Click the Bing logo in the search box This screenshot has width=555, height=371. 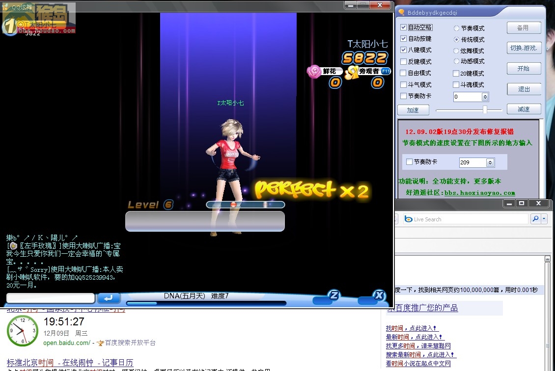pos(408,219)
